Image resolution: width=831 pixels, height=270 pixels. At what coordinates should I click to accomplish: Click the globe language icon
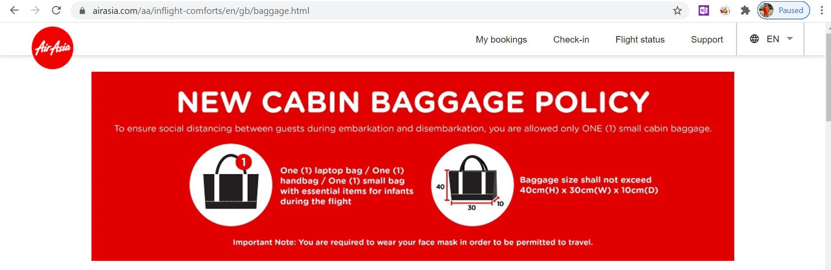pos(754,39)
